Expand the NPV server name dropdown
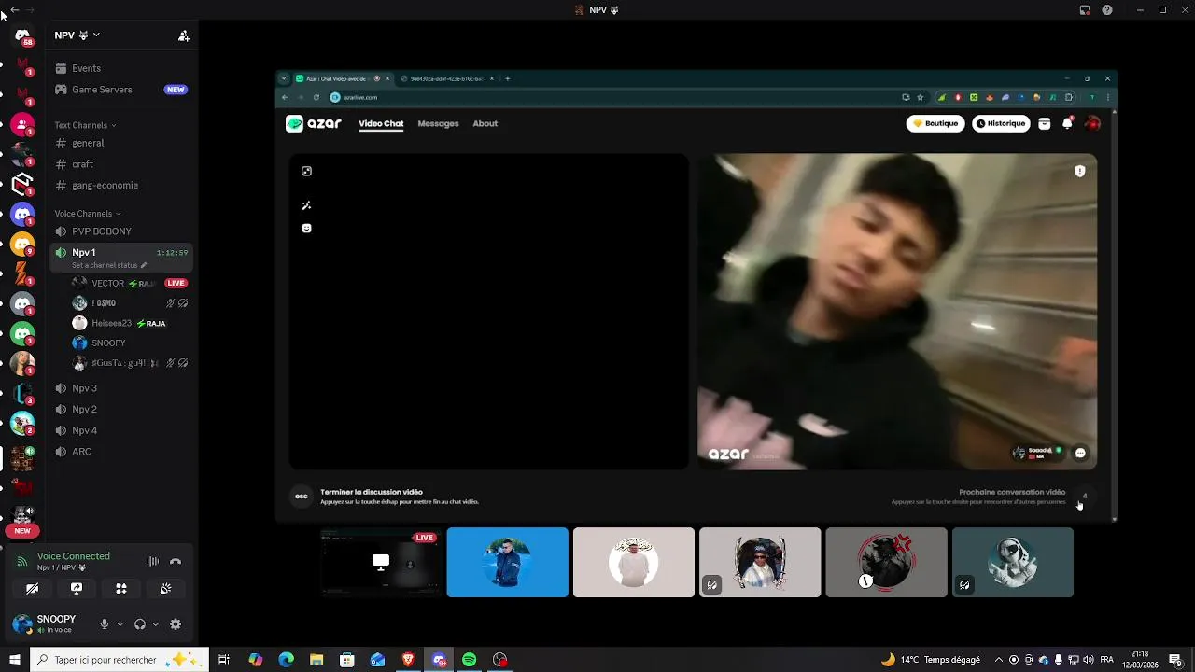This screenshot has width=1195, height=672. click(x=77, y=35)
